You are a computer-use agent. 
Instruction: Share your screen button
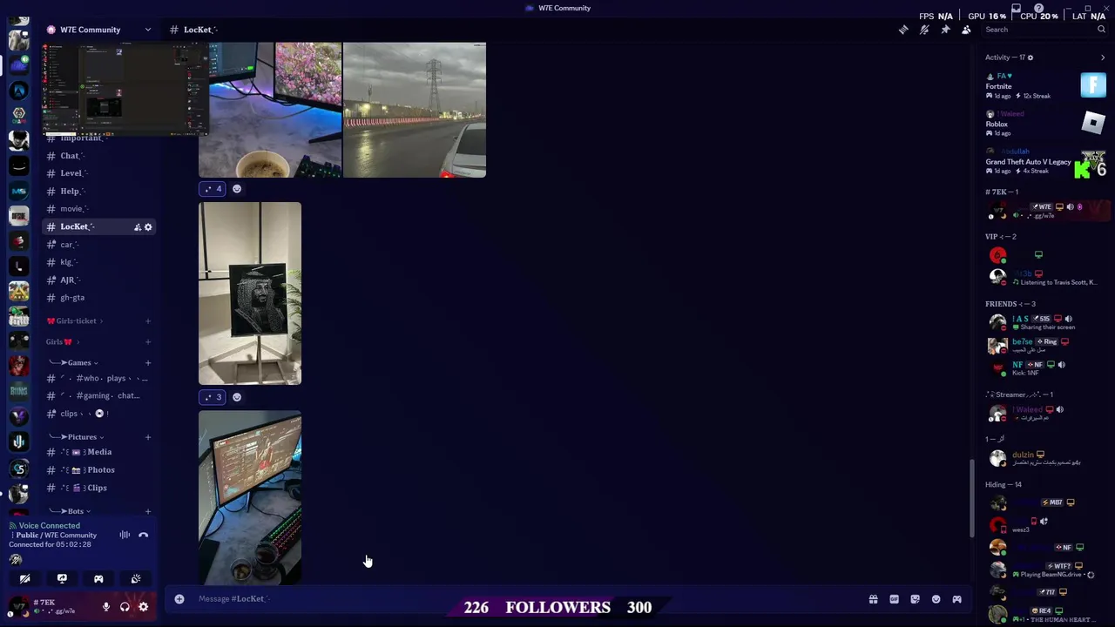click(x=62, y=579)
